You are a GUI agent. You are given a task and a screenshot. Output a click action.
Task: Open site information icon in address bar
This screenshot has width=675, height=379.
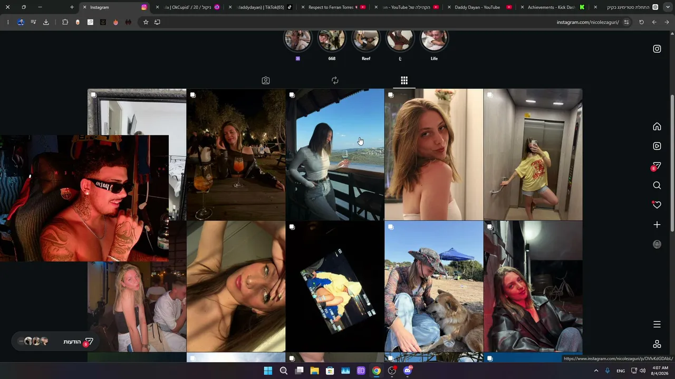(626, 22)
